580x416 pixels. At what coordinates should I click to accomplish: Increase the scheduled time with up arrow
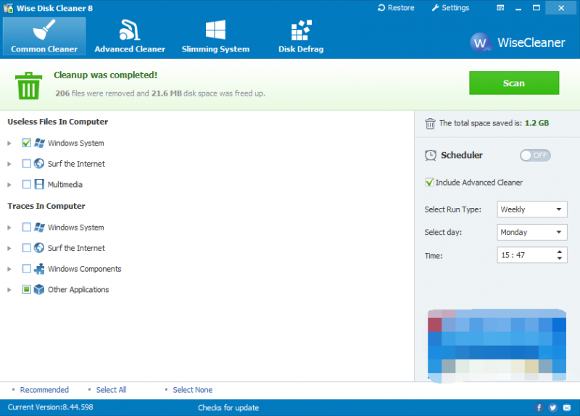[559, 251]
